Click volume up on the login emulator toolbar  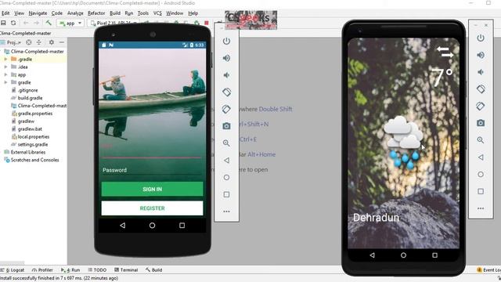[226, 58]
